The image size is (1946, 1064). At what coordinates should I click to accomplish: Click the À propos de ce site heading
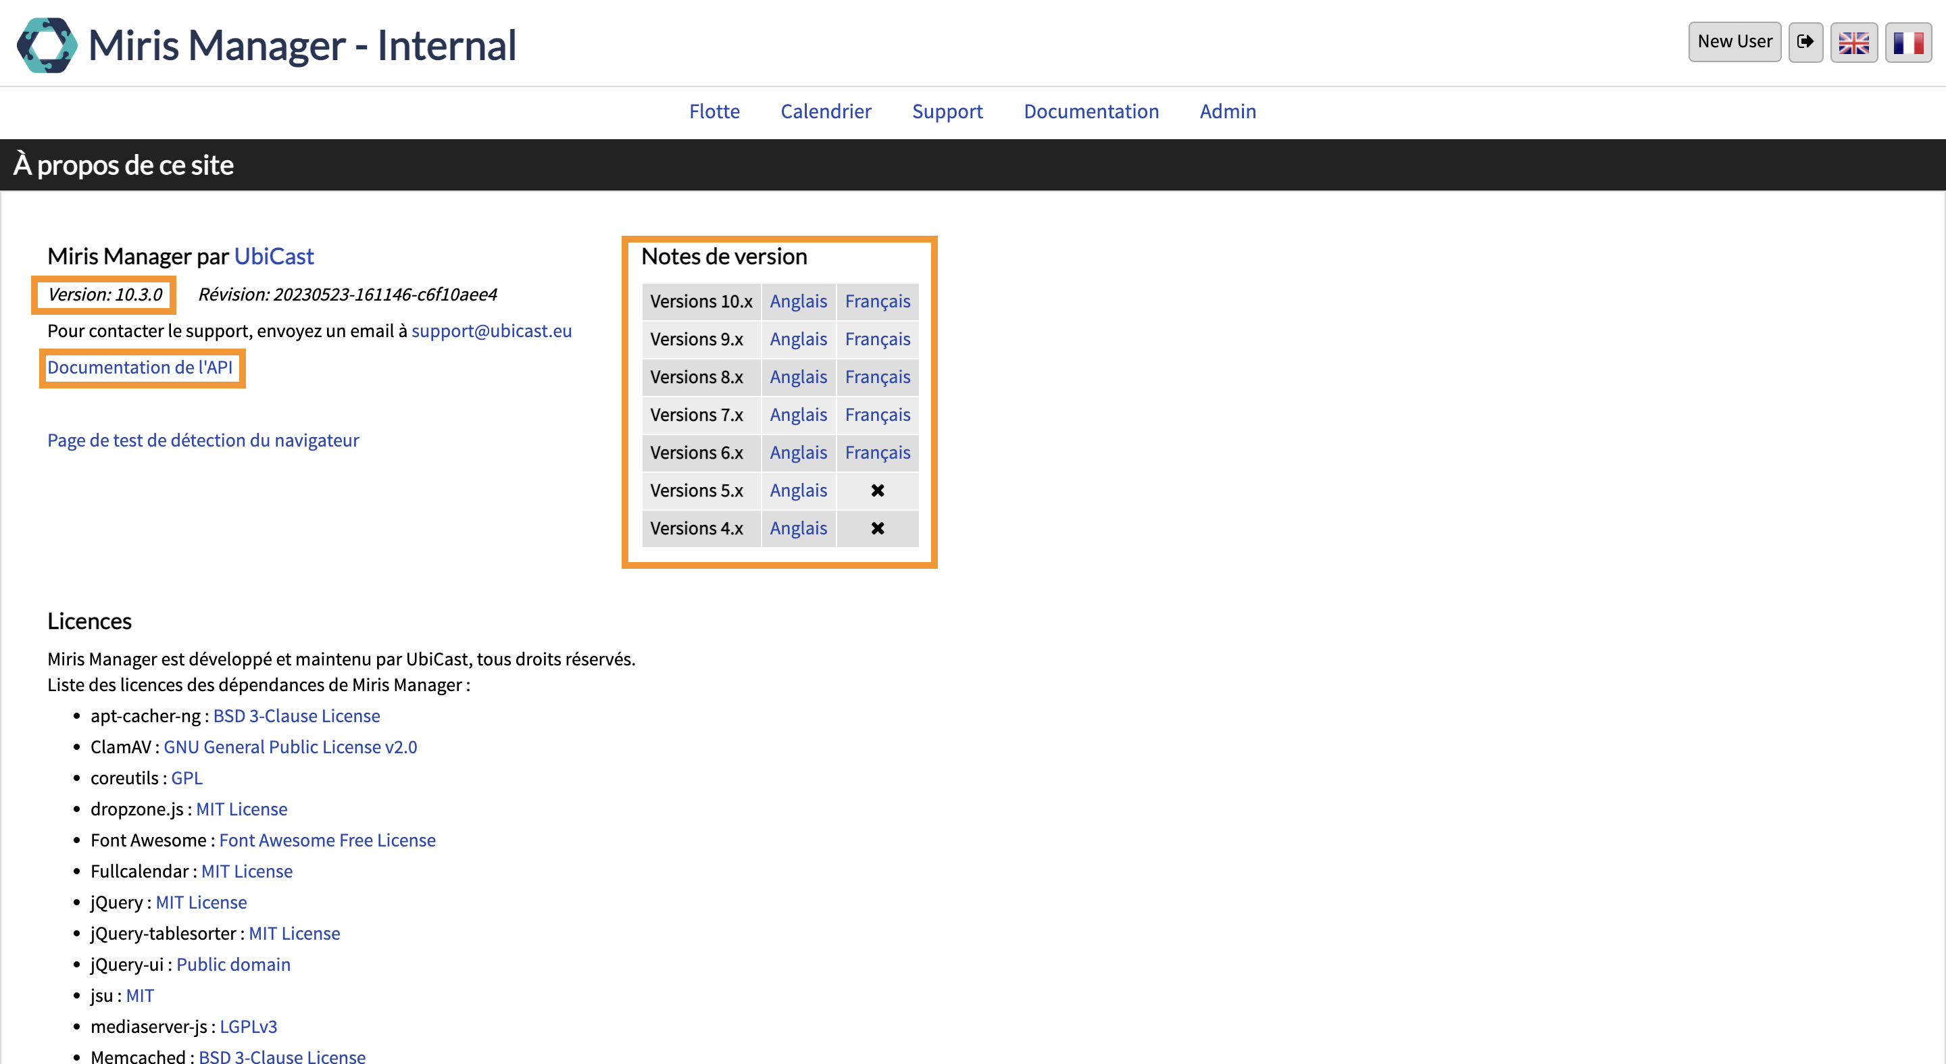pos(124,165)
